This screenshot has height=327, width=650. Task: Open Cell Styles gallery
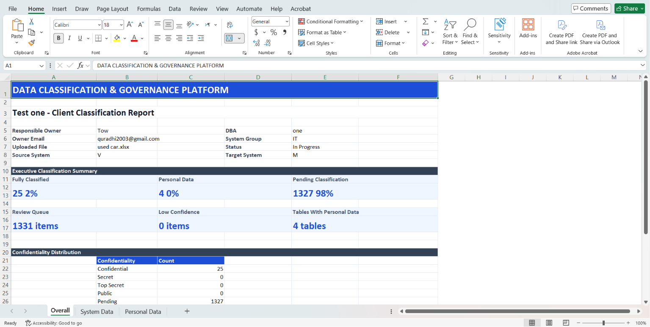tap(316, 43)
